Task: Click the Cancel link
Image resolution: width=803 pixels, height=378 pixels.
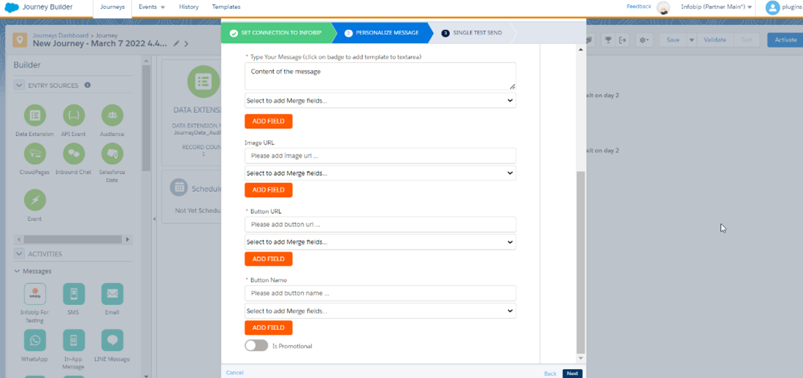Action: click(x=234, y=373)
